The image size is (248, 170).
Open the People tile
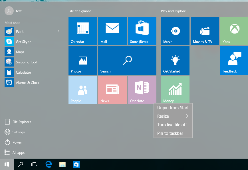(83, 90)
